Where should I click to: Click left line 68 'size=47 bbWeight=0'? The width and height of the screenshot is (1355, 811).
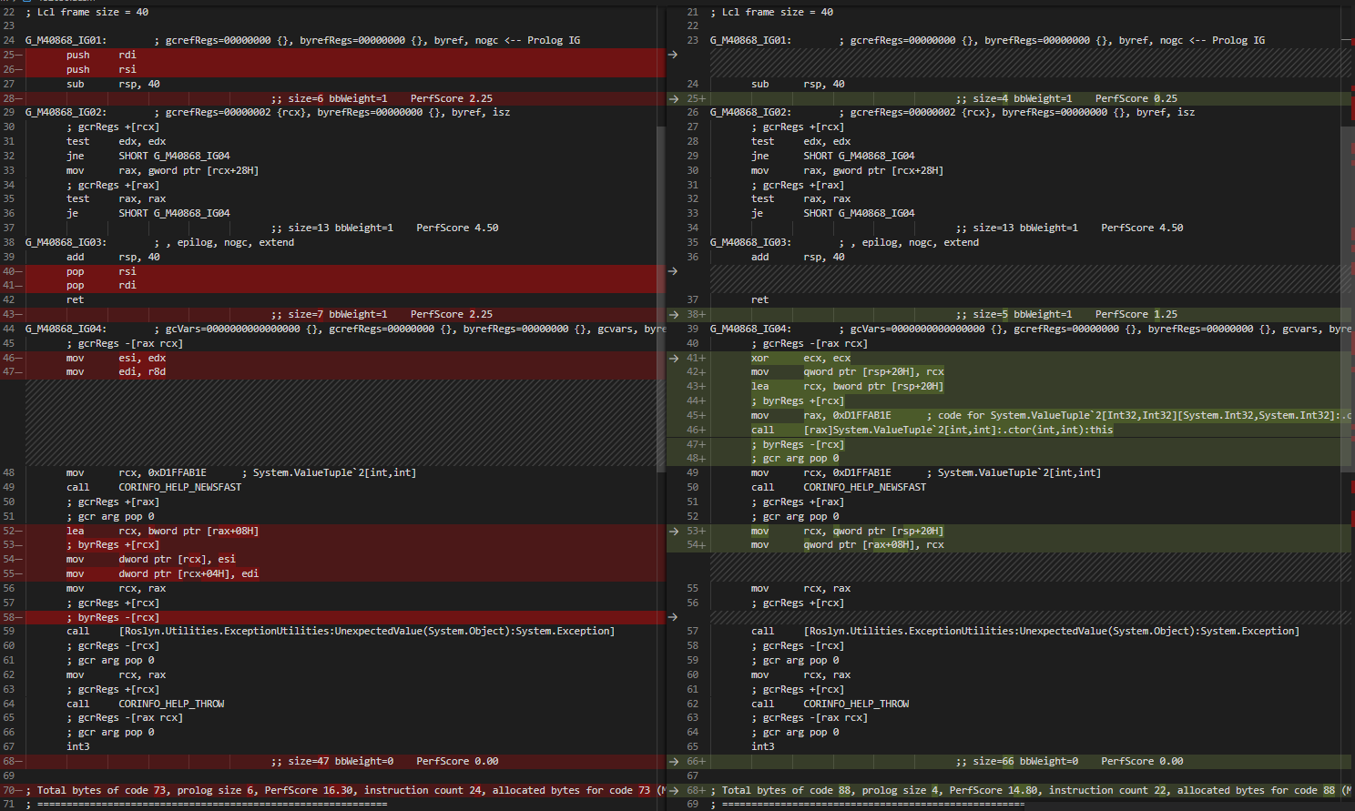[384, 761]
